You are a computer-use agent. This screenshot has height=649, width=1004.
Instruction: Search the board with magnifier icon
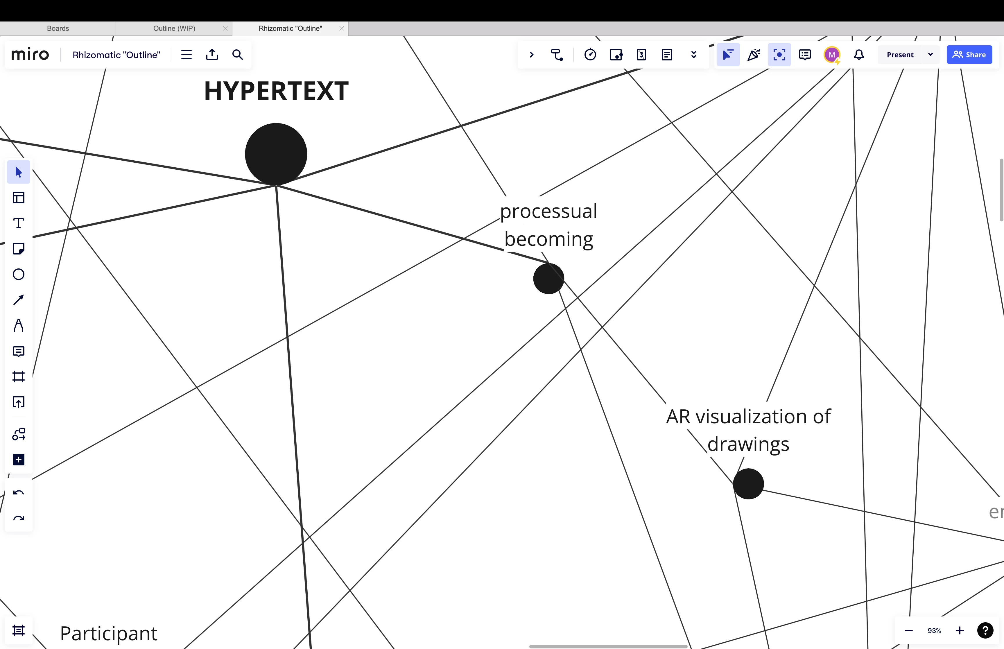point(238,55)
